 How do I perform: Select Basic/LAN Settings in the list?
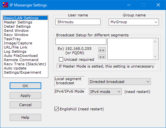tap(25, 18)
